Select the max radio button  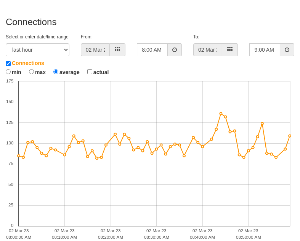(31, 72)
